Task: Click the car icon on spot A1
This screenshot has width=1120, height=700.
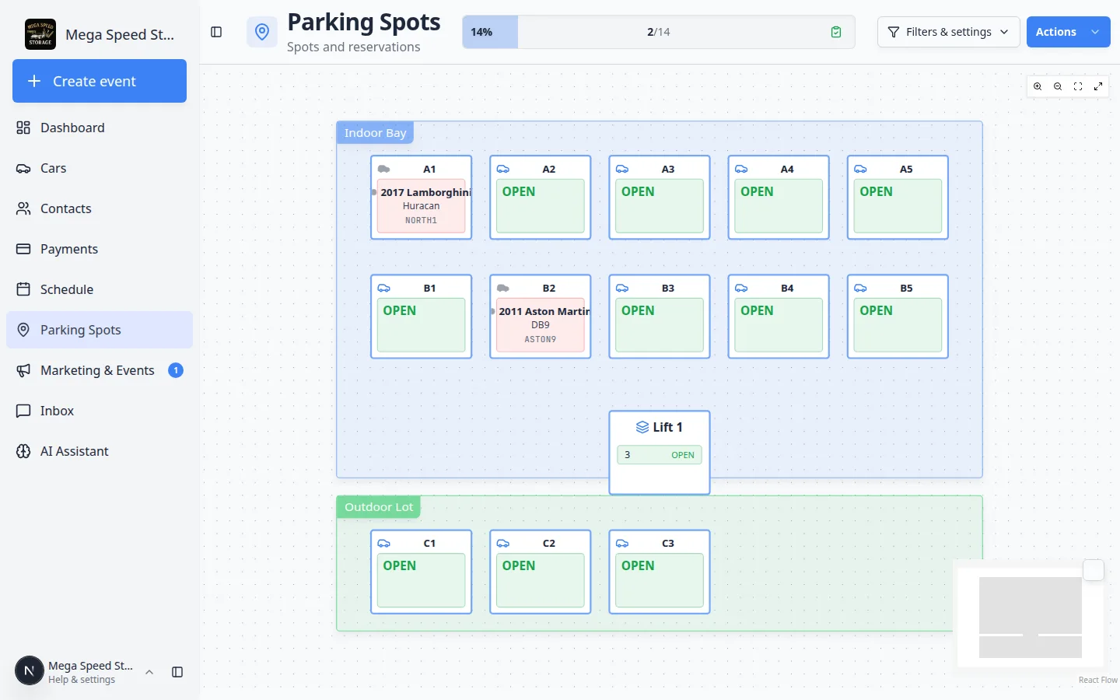Action: pos(384,169)
